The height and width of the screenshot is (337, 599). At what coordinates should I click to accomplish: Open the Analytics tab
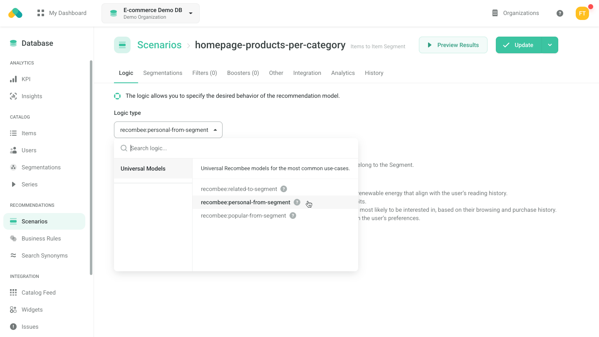point(343,73)
